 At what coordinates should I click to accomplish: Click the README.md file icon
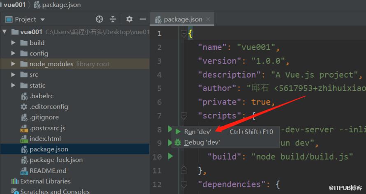tap(24, 171)
